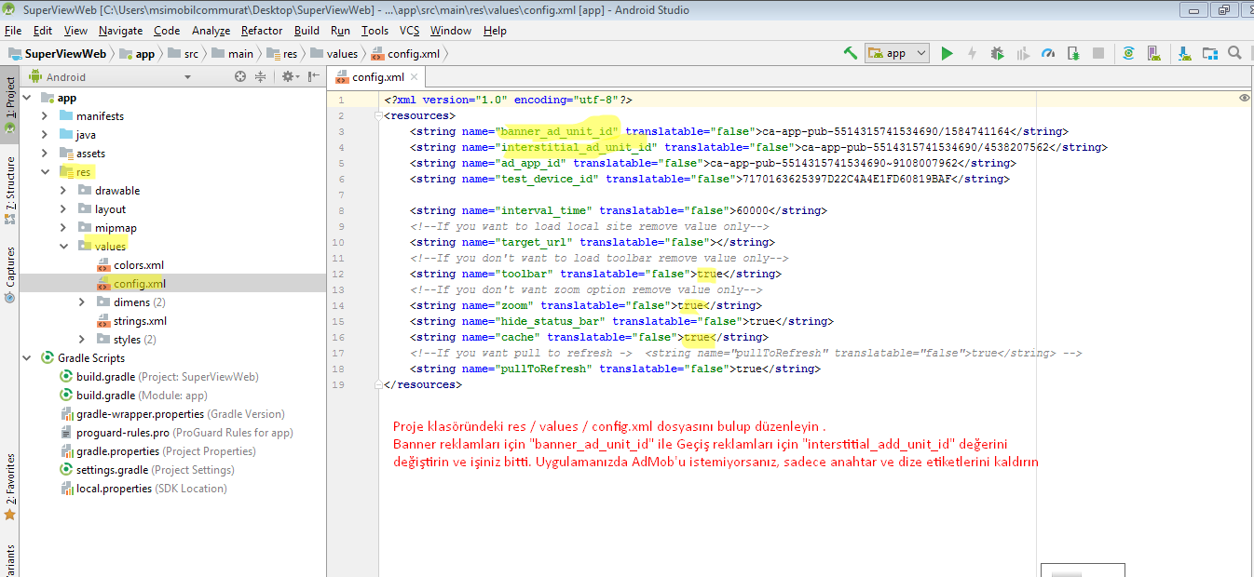The height and width of the screenshot is (577, 1254).
Task: Open build.gradle (Project: SuperViewWeb)
Action: (159, 377)
